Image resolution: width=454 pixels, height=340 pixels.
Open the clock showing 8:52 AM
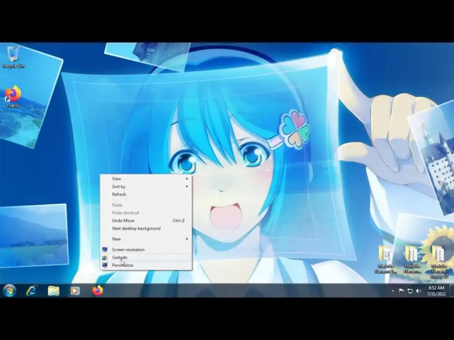[436, 291]
